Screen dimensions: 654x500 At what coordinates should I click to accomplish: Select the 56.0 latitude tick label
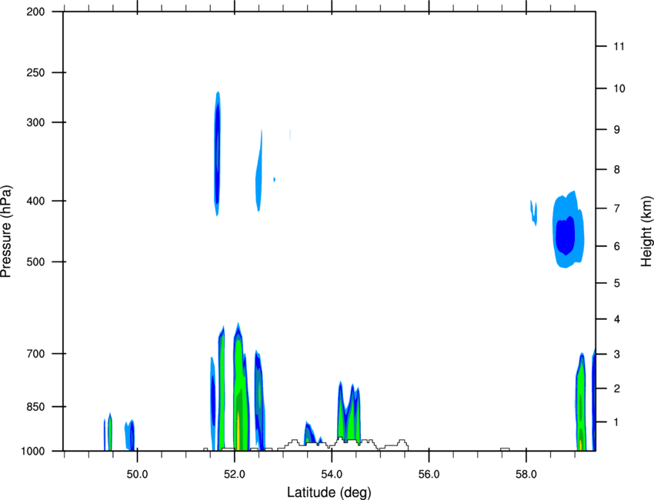pyautogui.click(x=429, y=475)
